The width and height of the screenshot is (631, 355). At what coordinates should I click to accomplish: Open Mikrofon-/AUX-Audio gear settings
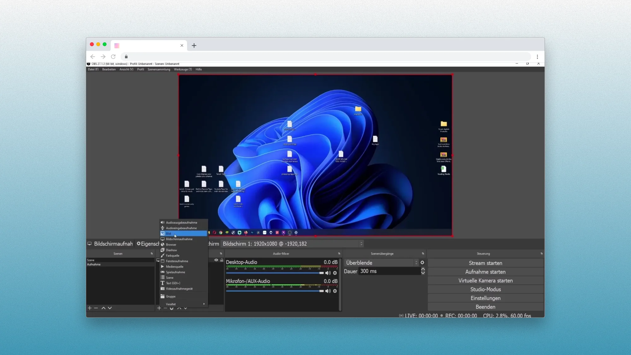(335, 291)
